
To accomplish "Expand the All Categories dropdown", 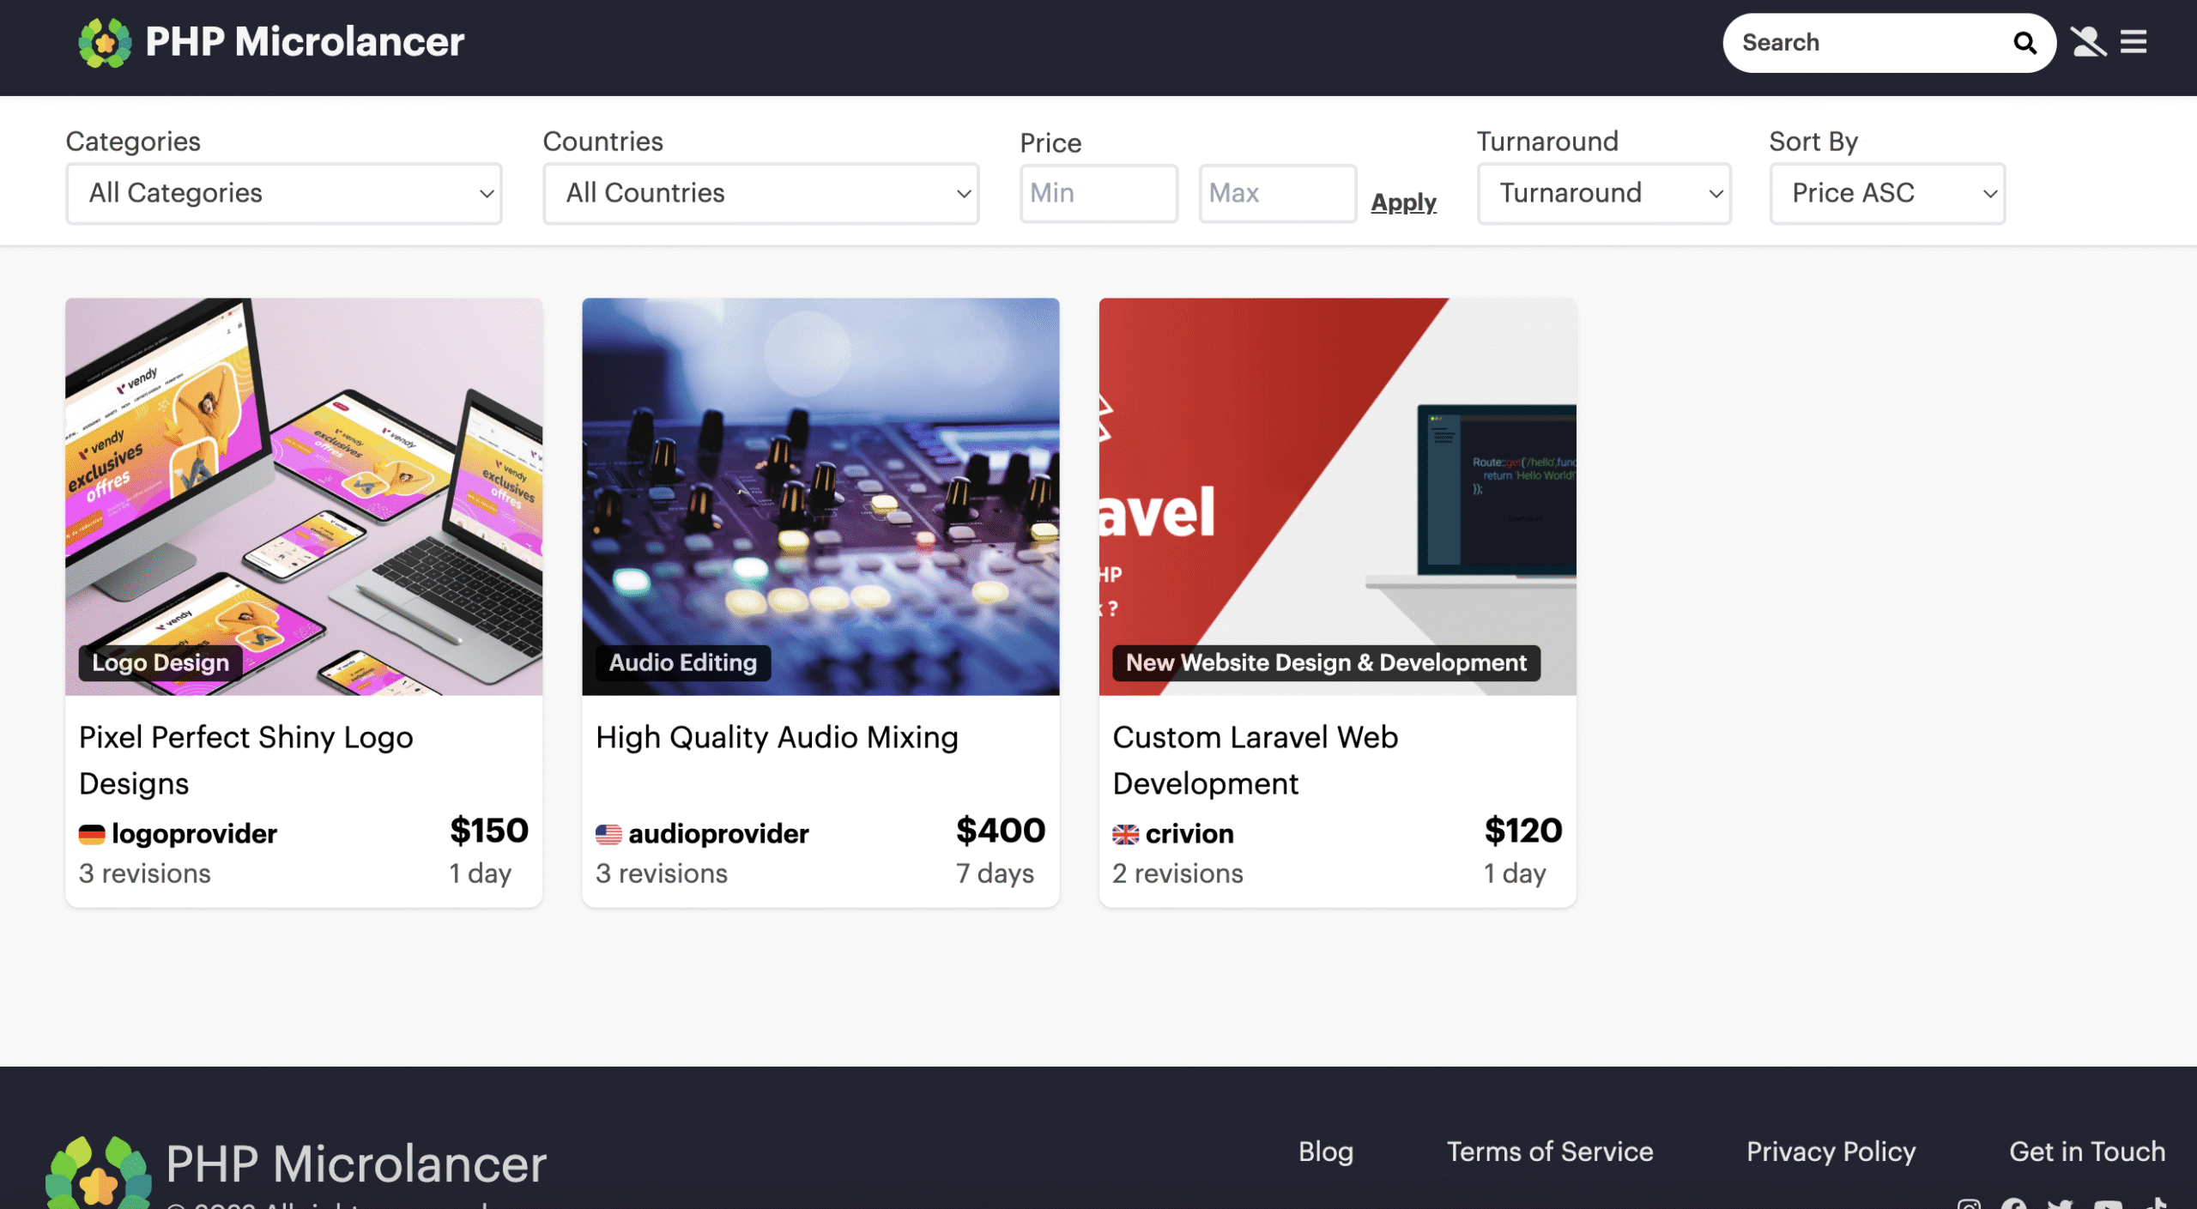I will [x=284, y=194].
